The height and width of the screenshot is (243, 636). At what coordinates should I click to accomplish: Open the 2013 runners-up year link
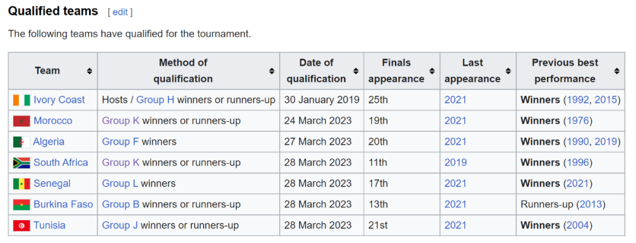pos(591,204)
